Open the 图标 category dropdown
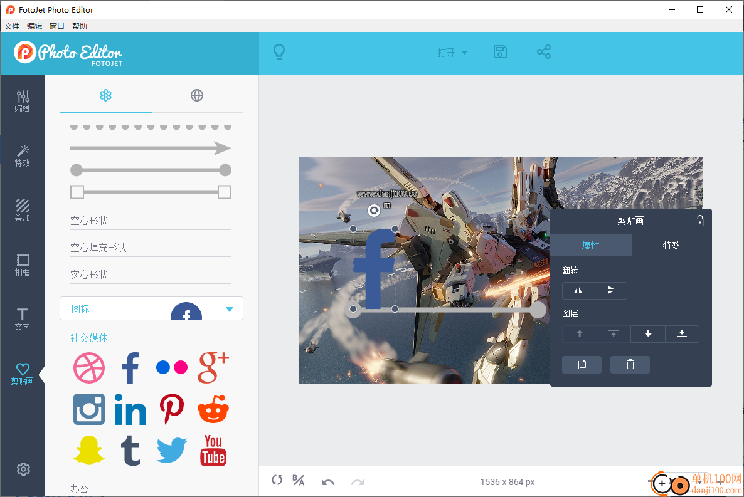 [151, 309]
